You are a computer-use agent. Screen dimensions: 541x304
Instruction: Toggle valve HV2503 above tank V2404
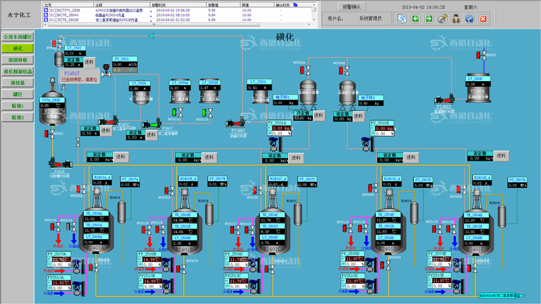[x=481, y=55]
